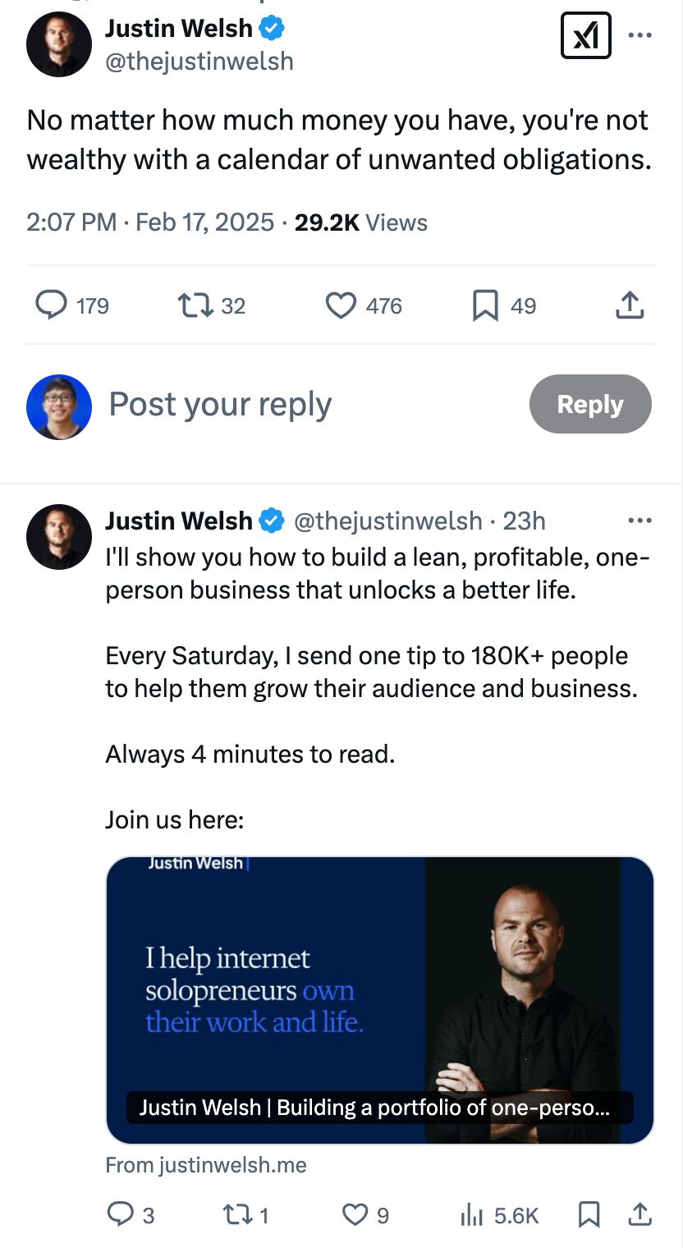The image size is (683, 1248).
Task: Share the main tweet via upload icon
Action: pyautogui.click(x=630, y=305)
